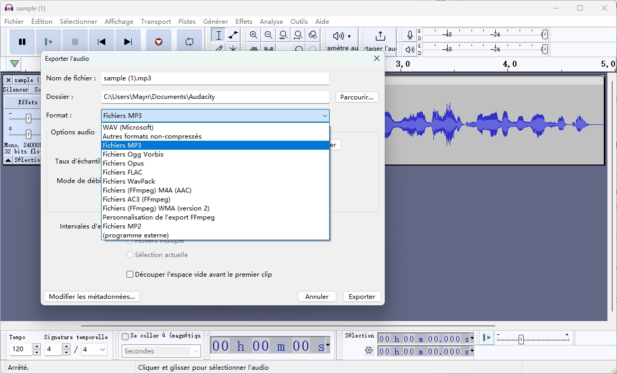Viewport: 617px width, 374px height.
Task: Open the Pistes menu
Action: coord(187,22)
